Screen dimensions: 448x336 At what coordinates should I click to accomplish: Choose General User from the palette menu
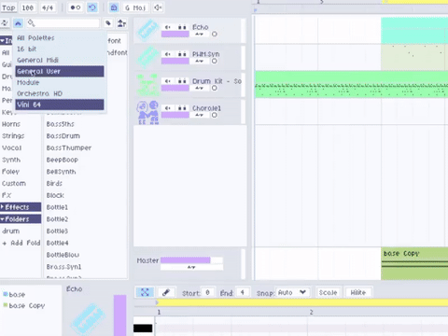pos(60,71)
